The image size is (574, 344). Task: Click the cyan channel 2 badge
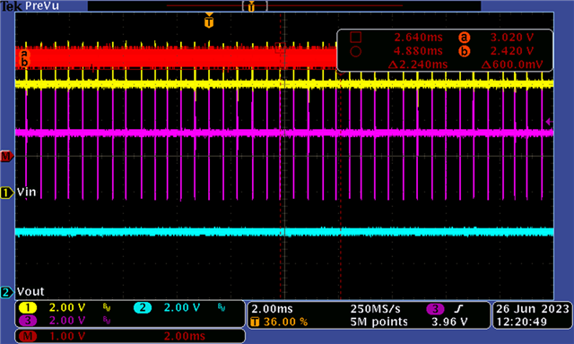tap(143, 308)
